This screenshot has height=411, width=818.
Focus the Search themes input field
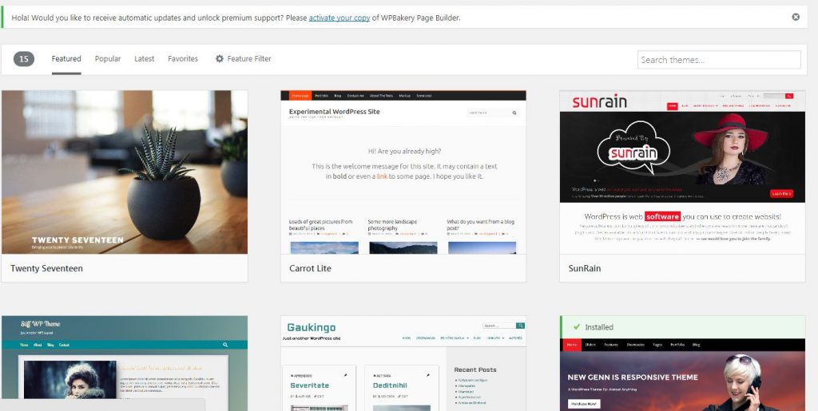point(719,59)
